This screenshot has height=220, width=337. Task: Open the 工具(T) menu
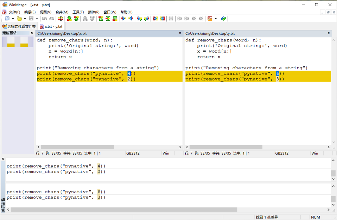coord(78,12)
